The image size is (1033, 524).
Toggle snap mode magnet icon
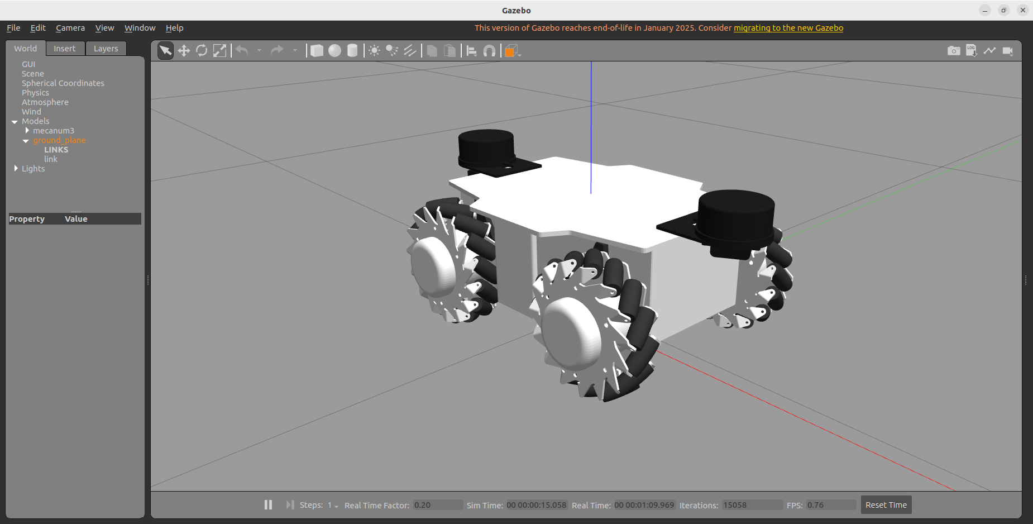click(489, 51)
